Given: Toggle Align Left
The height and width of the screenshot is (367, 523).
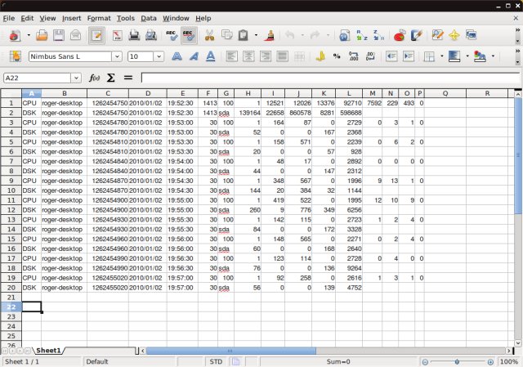Looking at the screenshot, I should coord(232,56).
